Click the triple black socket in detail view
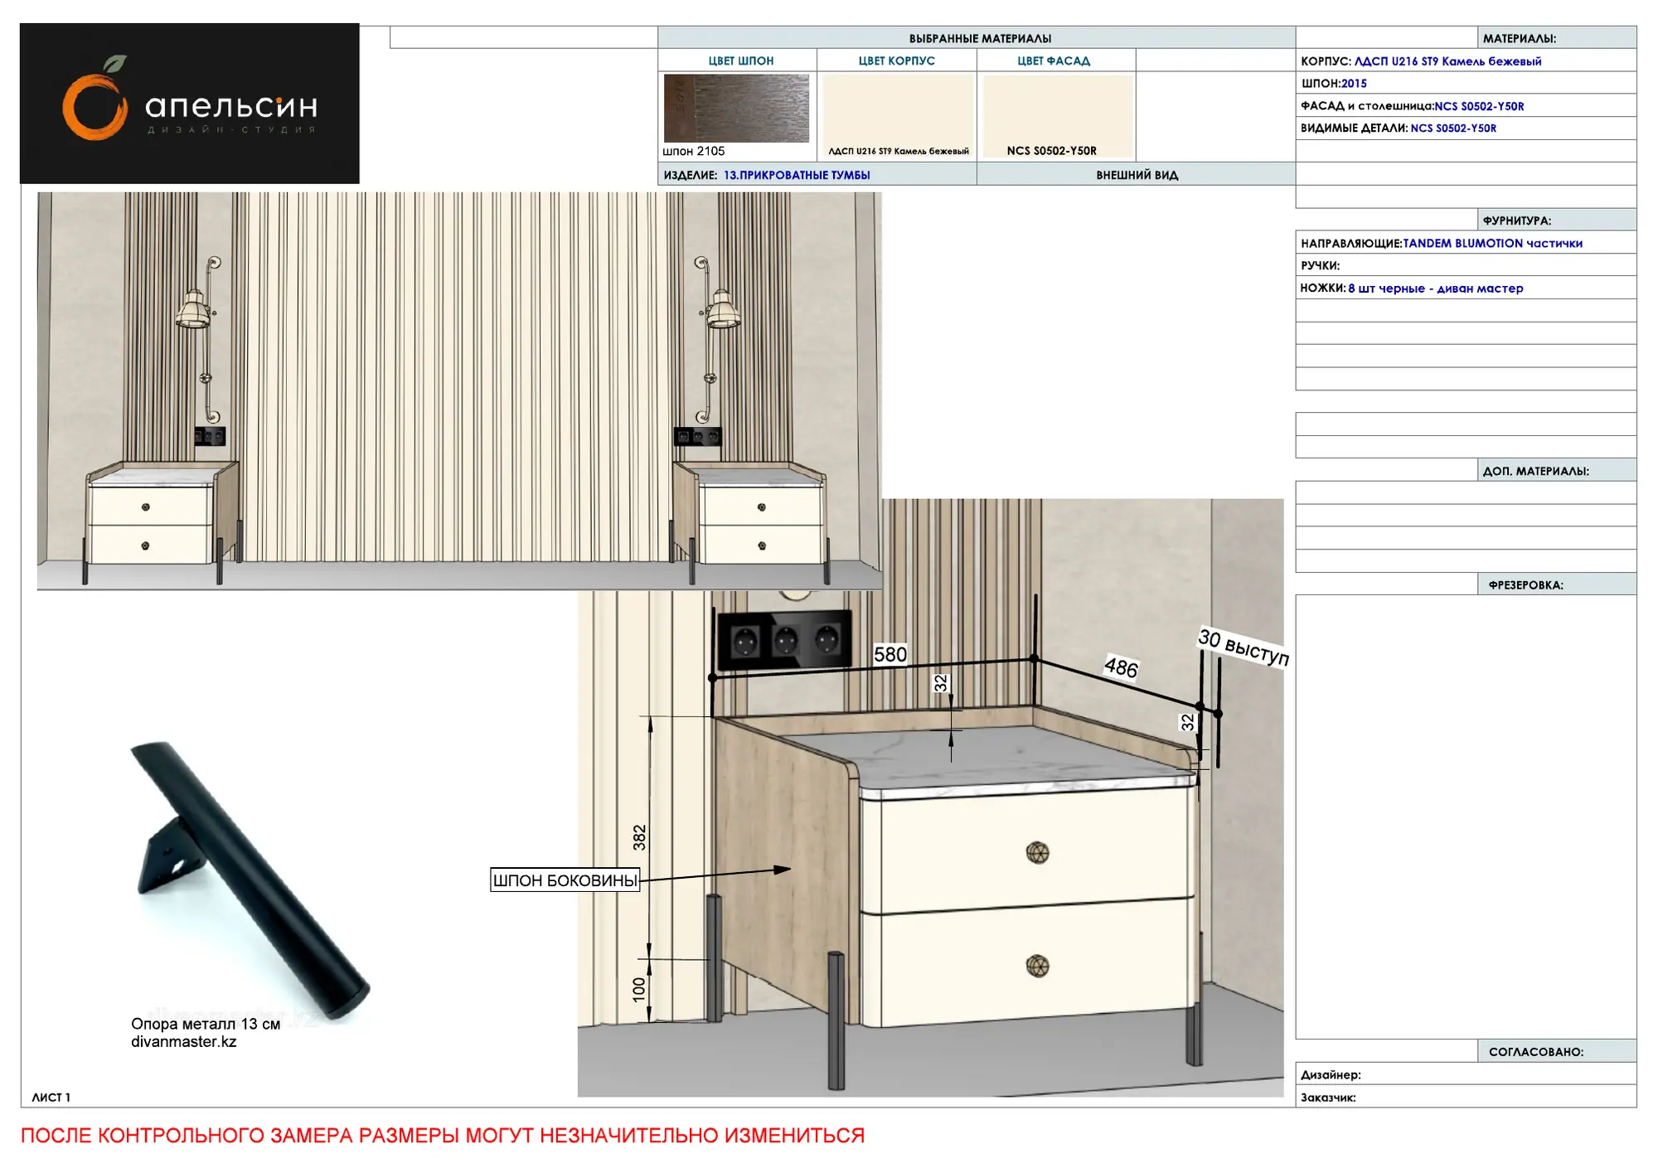 (784, 639)
